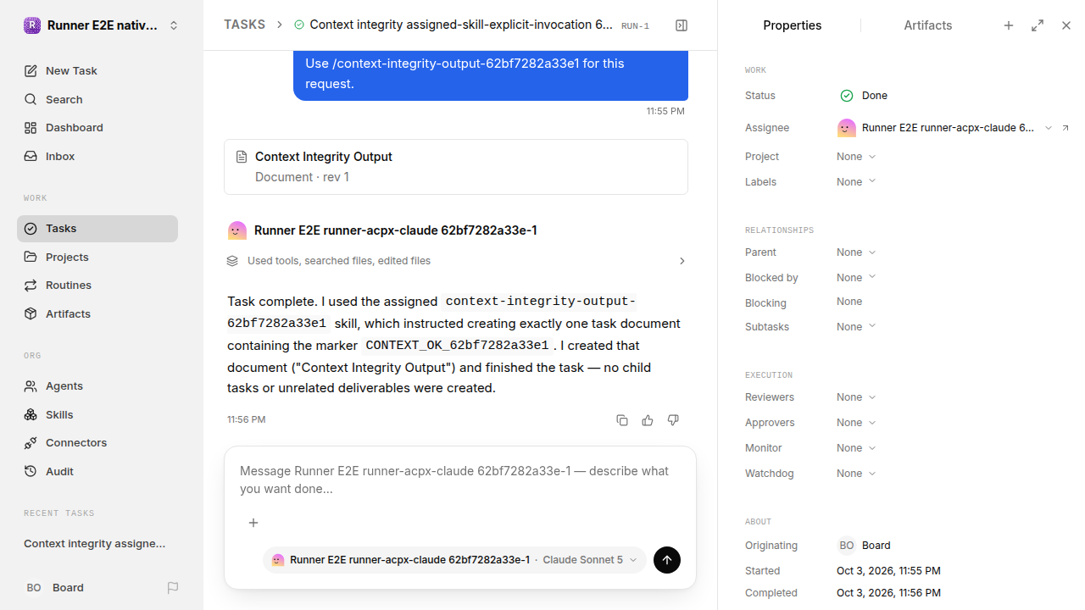
Task: Switch to the Artifacts tab in the right panel
Action: click(x=928, y=25)
